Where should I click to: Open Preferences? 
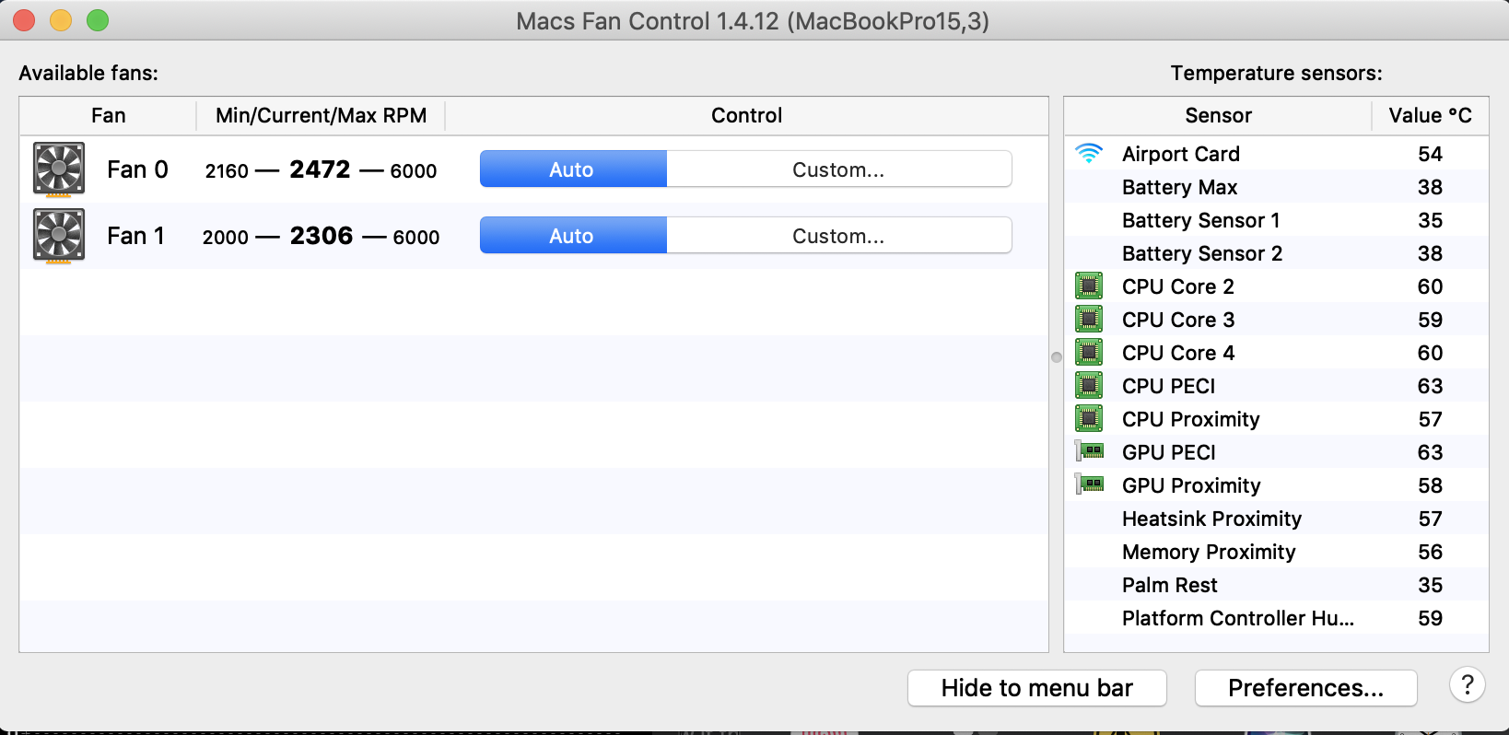(1305, 688)
